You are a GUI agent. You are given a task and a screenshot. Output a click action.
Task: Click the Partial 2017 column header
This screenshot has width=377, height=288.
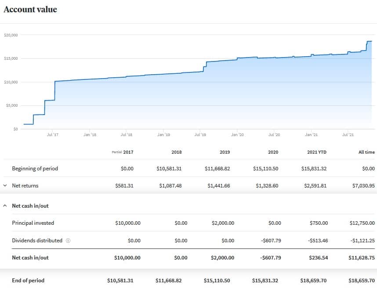click(x=123, y=152)
